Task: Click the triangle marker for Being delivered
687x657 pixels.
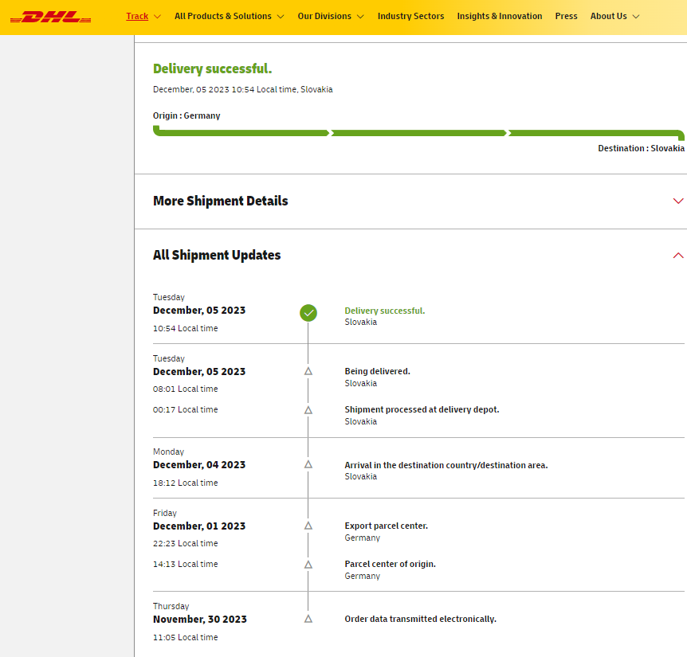Action: point(308,371)
